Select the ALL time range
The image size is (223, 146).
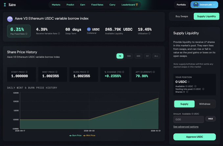[156, 56]
